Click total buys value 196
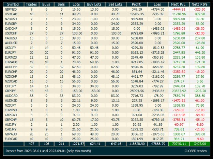This screenshot has width=213, height=159. pos(46,144)
